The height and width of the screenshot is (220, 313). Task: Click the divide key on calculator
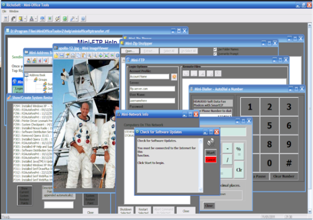tap(227, 160)
